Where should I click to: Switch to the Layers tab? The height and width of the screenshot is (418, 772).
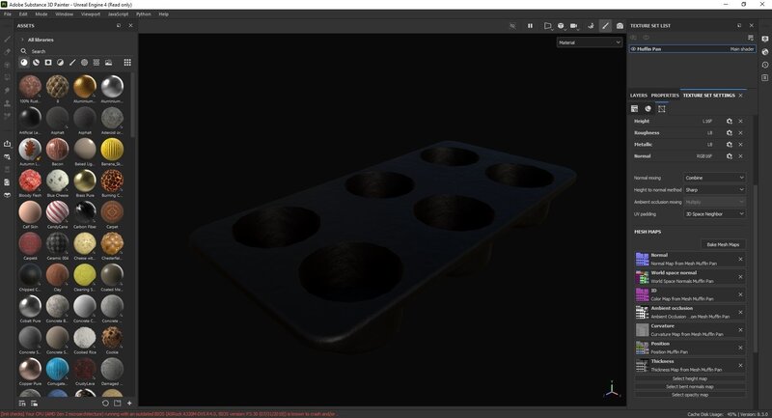(x=639, y=96)
